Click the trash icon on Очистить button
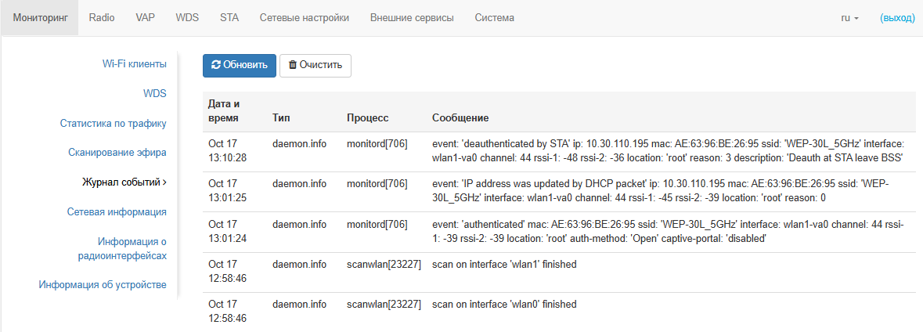The width and height of the screenshot is (923, 332). pos(293,65)
